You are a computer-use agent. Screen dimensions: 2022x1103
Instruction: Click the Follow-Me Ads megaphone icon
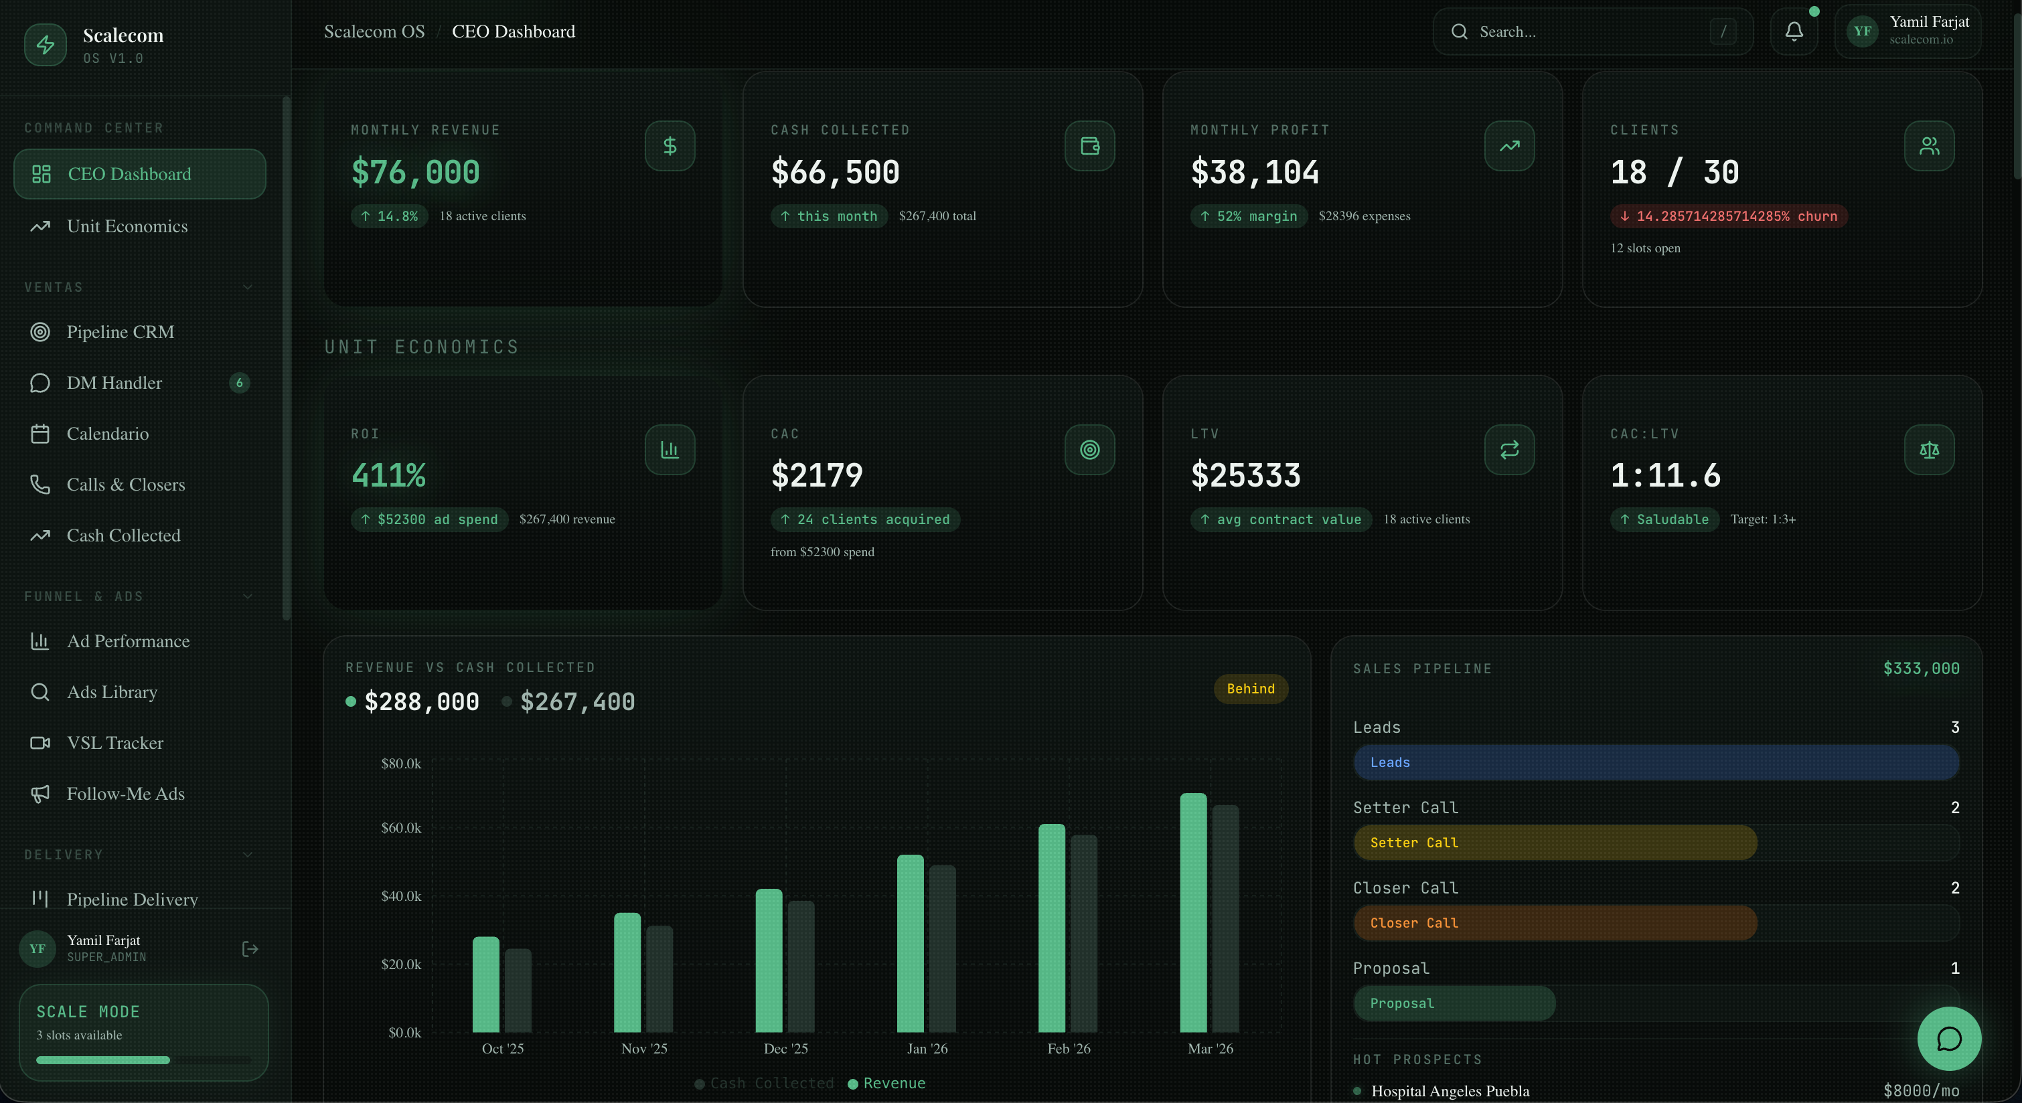[x=41, y=794]
